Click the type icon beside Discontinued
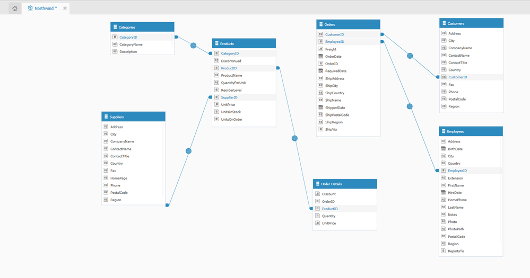 tap(216, 61)
